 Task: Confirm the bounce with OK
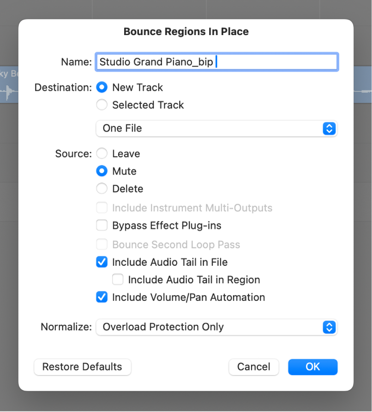pos(312,367)
